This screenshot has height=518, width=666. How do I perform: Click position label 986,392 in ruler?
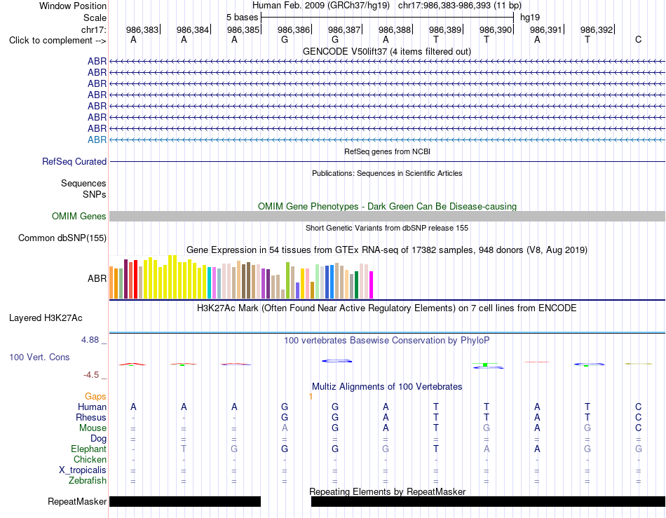pos(597,29)
